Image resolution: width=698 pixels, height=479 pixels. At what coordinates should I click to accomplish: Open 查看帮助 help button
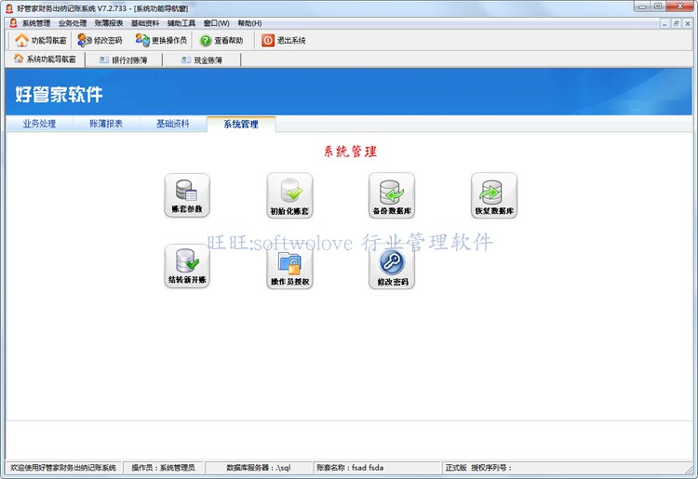click(x=221, y=41)
